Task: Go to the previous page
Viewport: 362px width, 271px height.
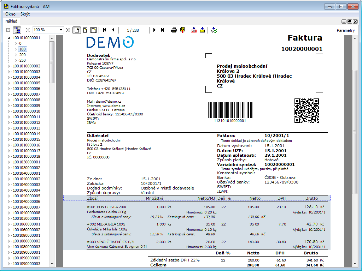Action: (113, 30)
